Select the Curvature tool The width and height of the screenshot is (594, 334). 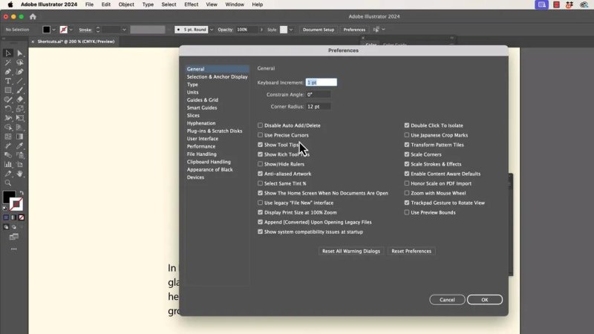tap(20, 71)
